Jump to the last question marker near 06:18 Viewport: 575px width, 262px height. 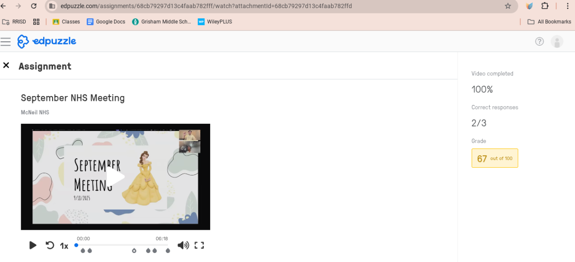[x=168, y=251]
